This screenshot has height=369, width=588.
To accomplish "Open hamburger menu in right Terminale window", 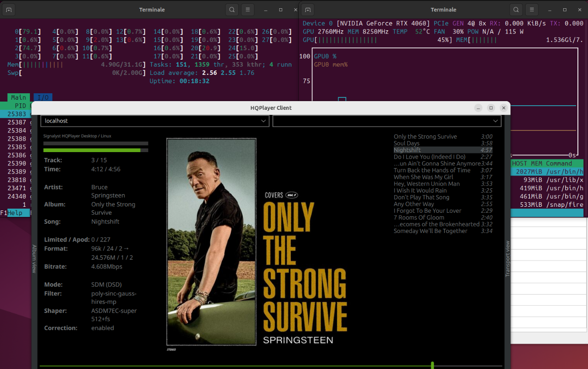I will tap(531, 9).
